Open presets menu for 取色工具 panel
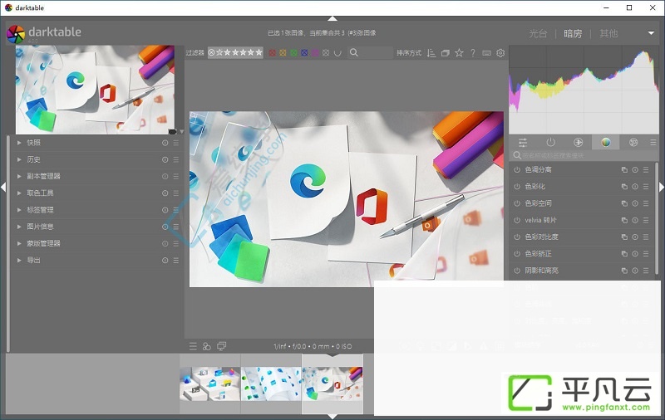Image resolution: width=665 pixels, height=420 pixels. pos(175,193)
